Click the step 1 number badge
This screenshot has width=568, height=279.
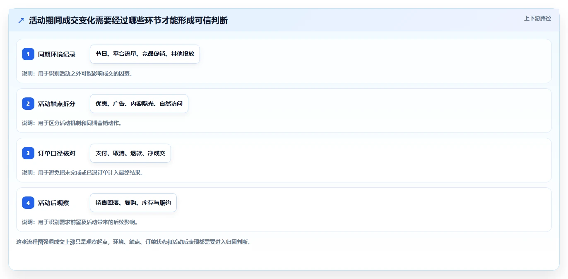(x=28, y=54)
